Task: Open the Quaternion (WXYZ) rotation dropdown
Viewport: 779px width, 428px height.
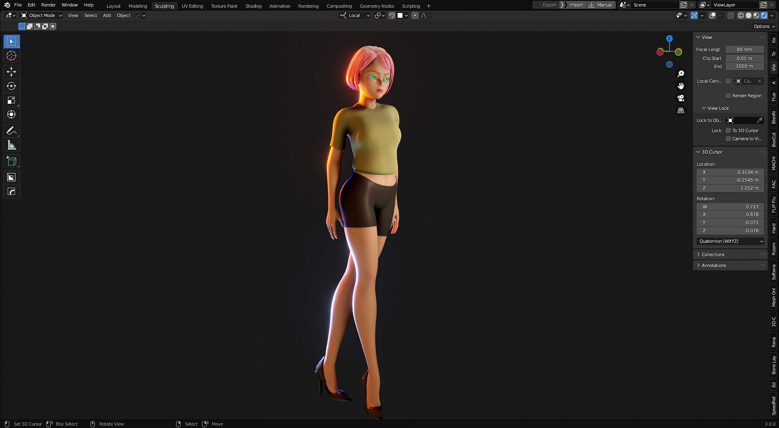Action: click(x=730, y=241)
